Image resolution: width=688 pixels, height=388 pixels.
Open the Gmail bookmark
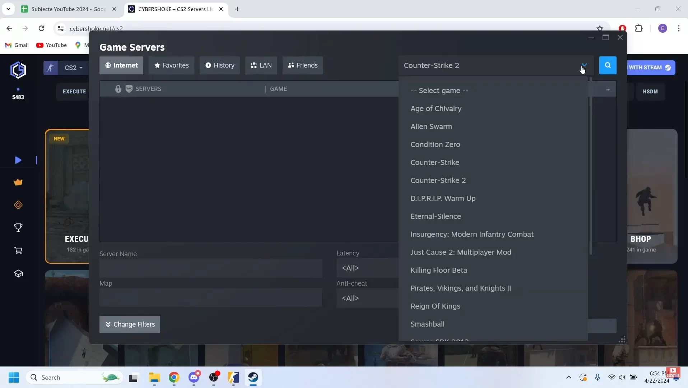(x=17, y=45)
